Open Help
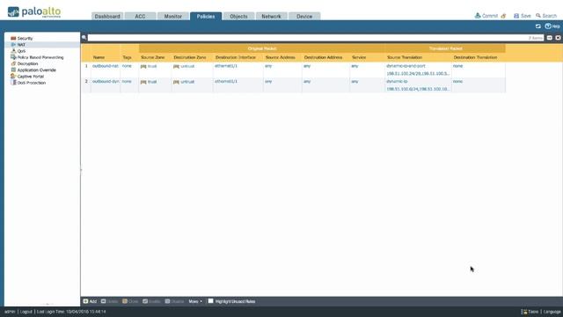This screenshot has height=317, width=563. (552, 26)
